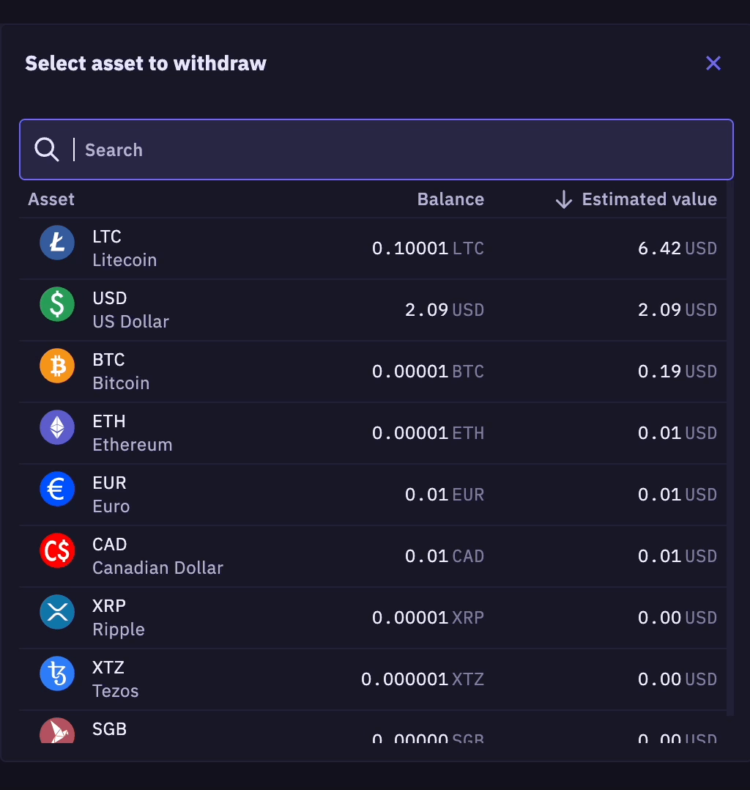Click the red Canadian Dollar icon

(57, 550)
